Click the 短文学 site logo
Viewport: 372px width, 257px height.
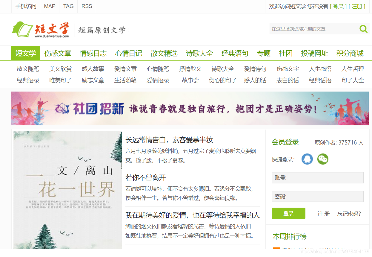coord(41,30)
